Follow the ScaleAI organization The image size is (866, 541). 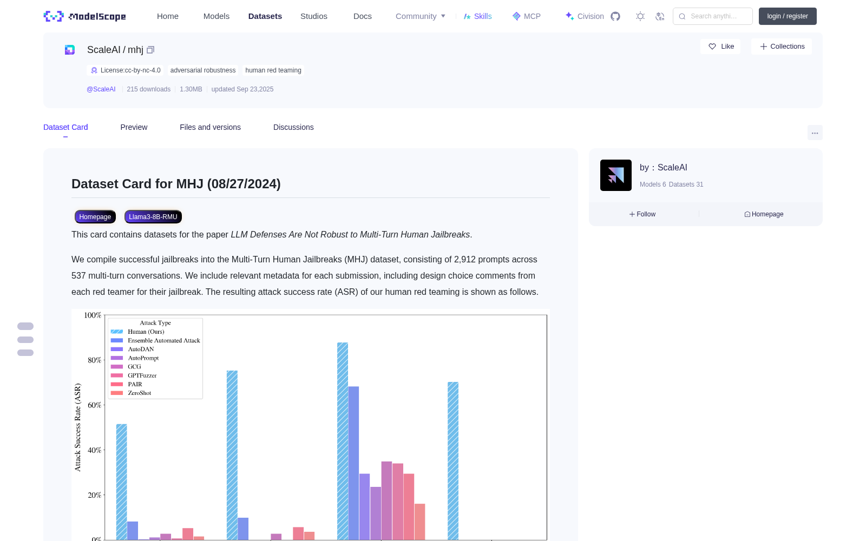pyautogui.click(x=642, y=214)
